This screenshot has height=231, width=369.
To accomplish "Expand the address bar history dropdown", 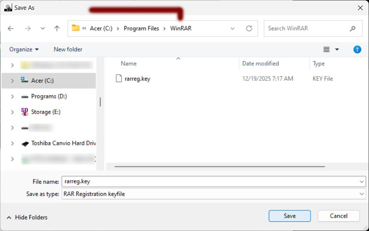I will [232, 29].
